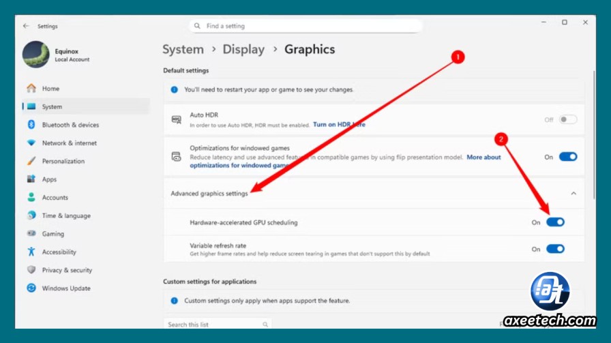
Task: Turn off optimizations for windowed games
Action: pos(568,157)
